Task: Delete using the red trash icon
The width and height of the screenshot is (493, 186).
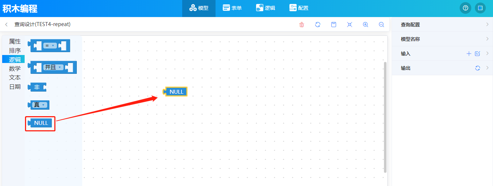Action: pyautogui.click(x=302, y=25)
